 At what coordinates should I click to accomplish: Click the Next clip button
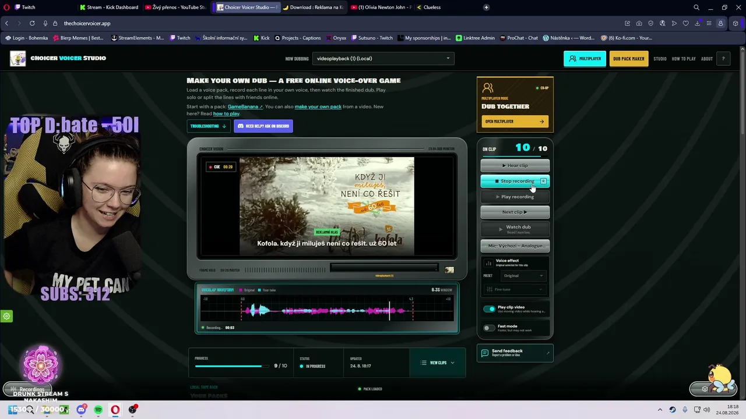515,212
